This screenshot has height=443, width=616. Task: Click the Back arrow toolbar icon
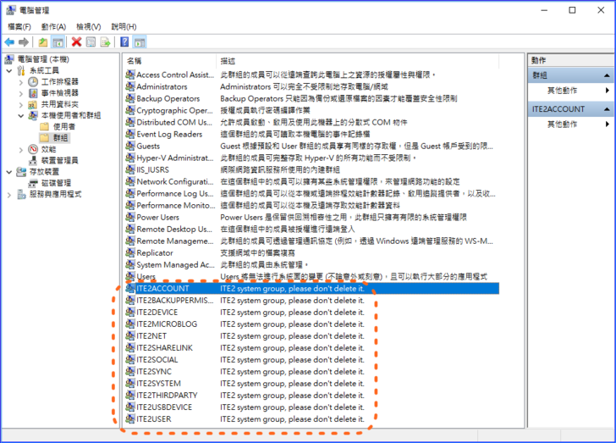[x=9, y=42]
